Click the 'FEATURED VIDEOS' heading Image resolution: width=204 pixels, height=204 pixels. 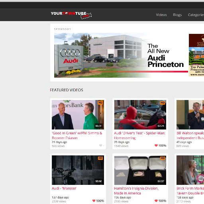point(67,90)
